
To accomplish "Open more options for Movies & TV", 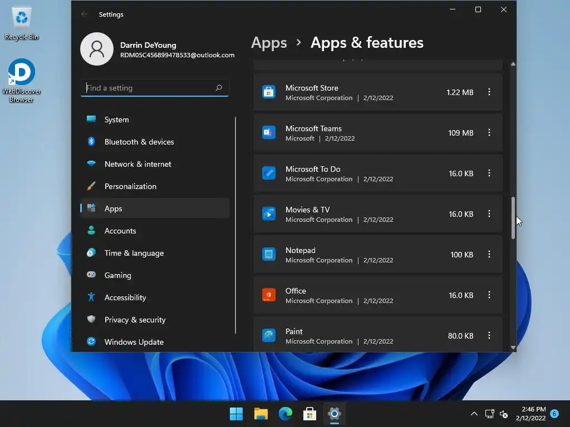I will [x=489, y=214].
